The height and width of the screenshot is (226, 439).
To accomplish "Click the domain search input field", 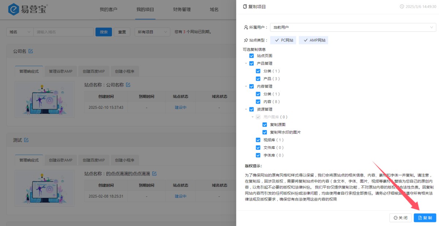I will [x=63, y=32].
